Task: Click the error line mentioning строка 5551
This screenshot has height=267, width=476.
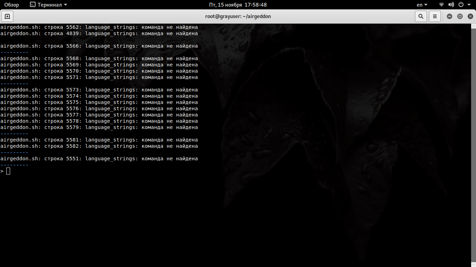Action: point(99,159)
